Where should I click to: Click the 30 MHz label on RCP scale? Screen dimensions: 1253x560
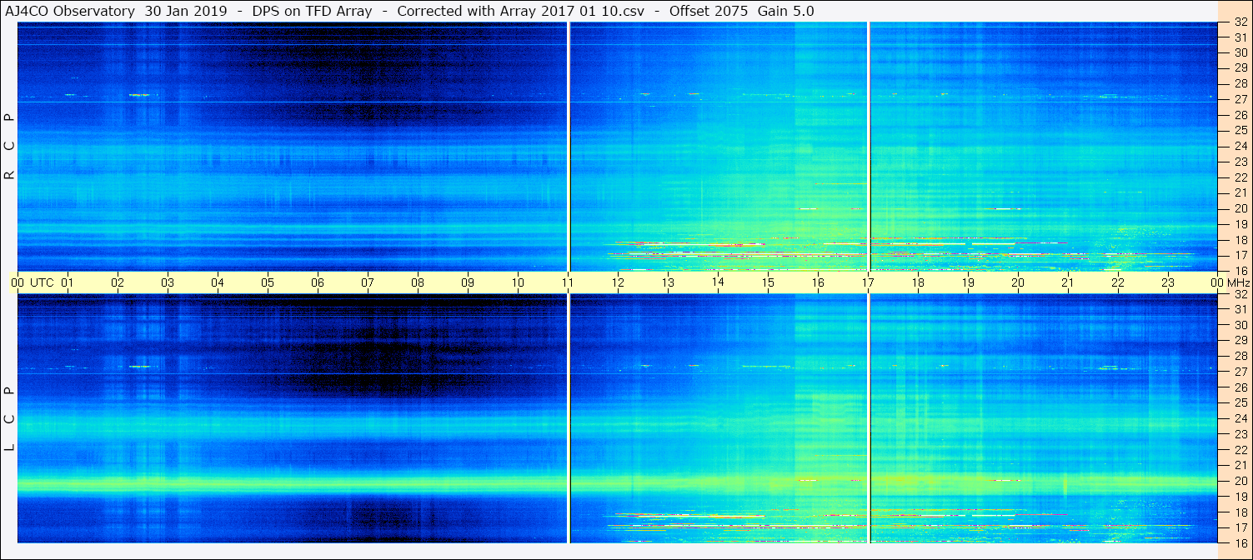tap(1240, 52)
